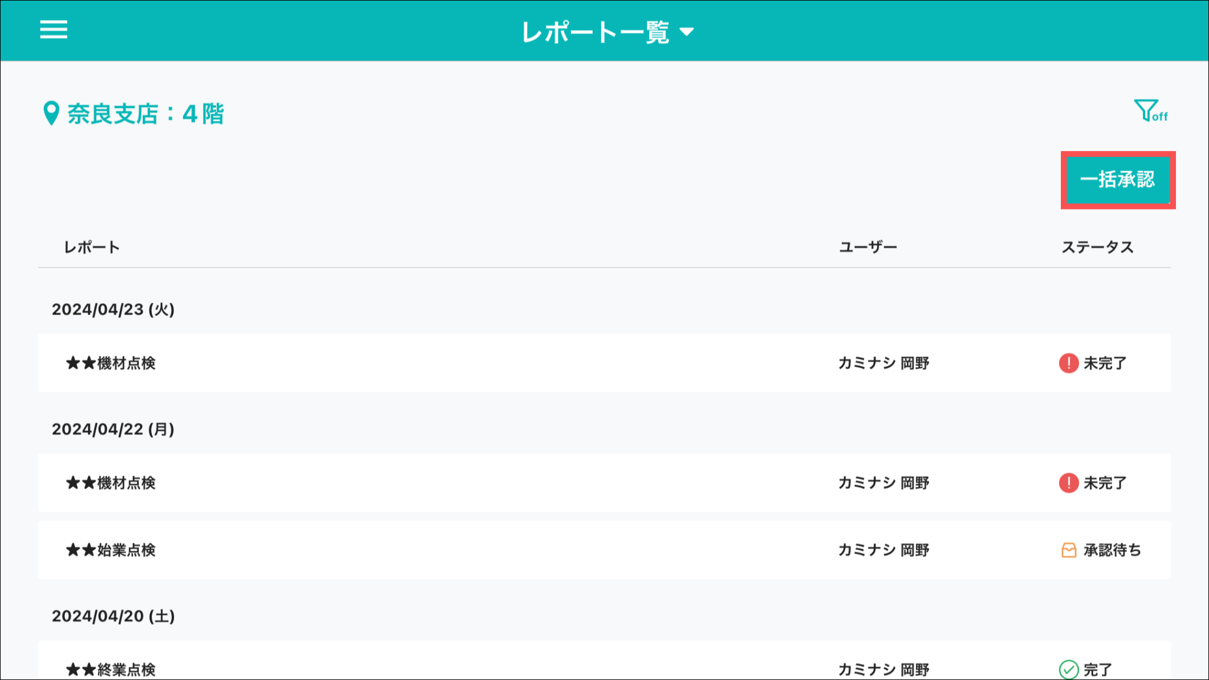Click the location pin icon

pyautogui.click(x=51, y=113)
